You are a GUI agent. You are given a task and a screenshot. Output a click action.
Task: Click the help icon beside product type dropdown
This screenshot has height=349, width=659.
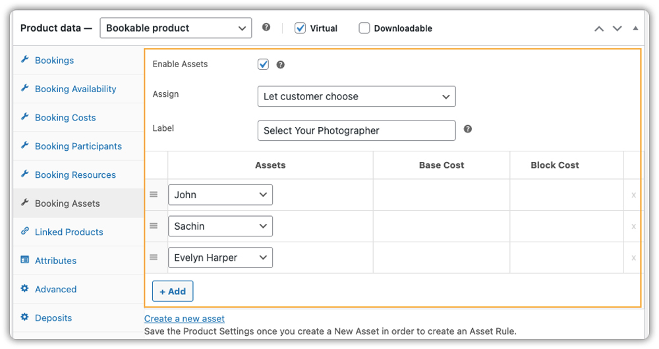(x=266, y=27)
